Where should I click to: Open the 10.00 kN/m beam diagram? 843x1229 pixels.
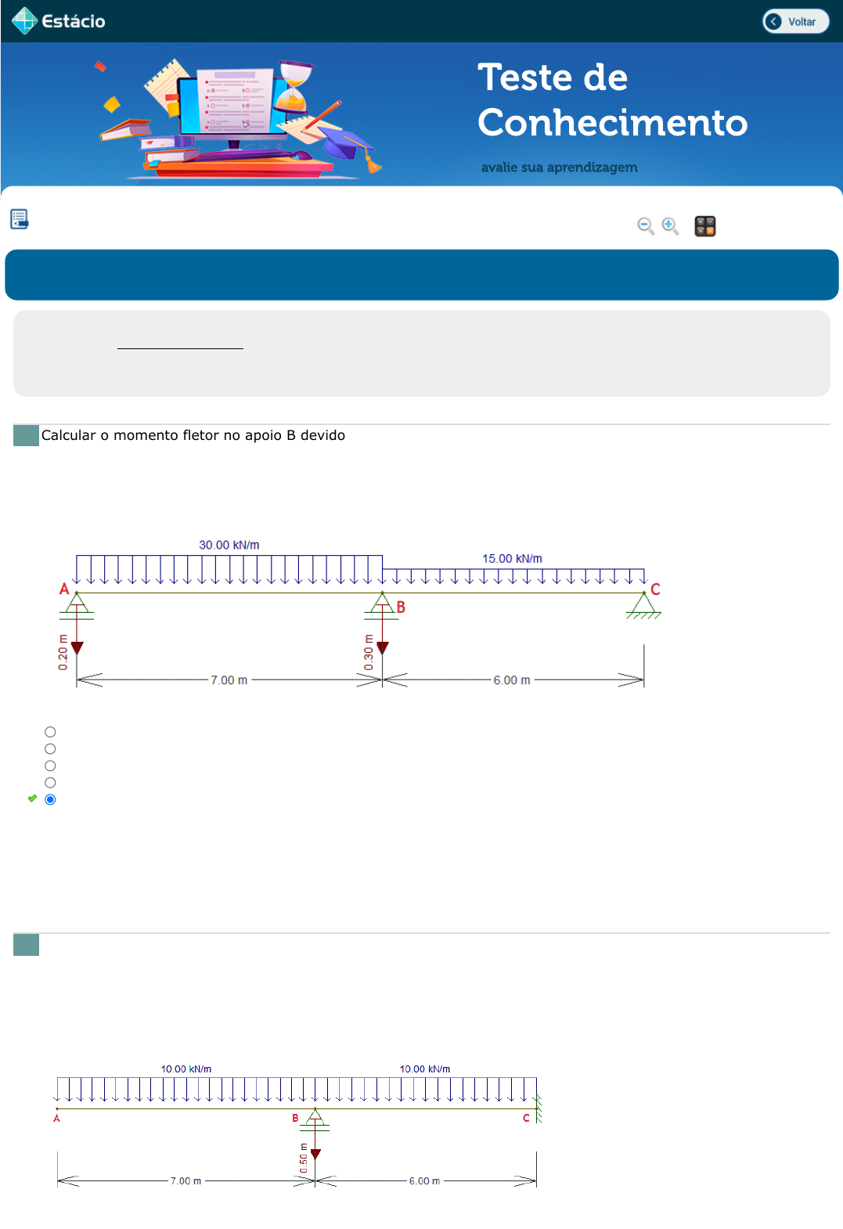pos(297,1126)
